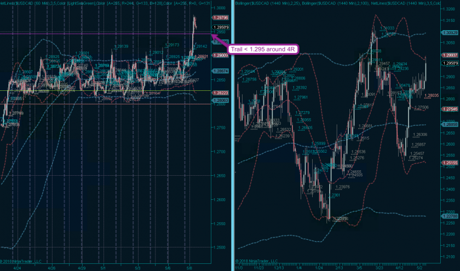The height and width of the screenshot is (271, 460).
Task: Click the 5/2 date label
Action: click(419, 268)
